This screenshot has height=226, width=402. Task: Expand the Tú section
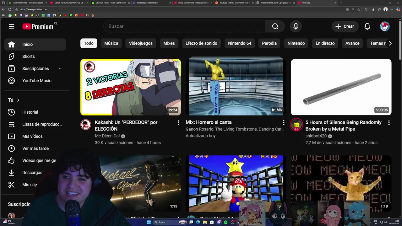[x=14, y=100]
